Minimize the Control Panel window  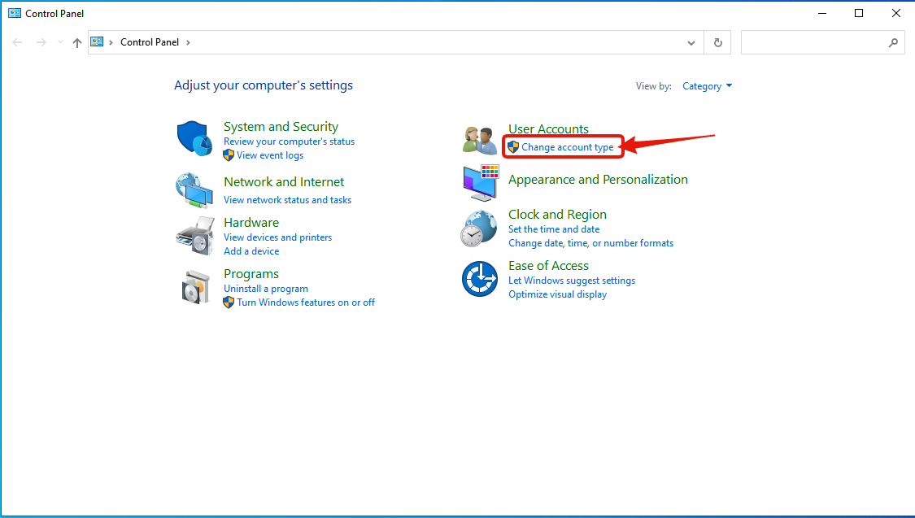pos(822,13)
